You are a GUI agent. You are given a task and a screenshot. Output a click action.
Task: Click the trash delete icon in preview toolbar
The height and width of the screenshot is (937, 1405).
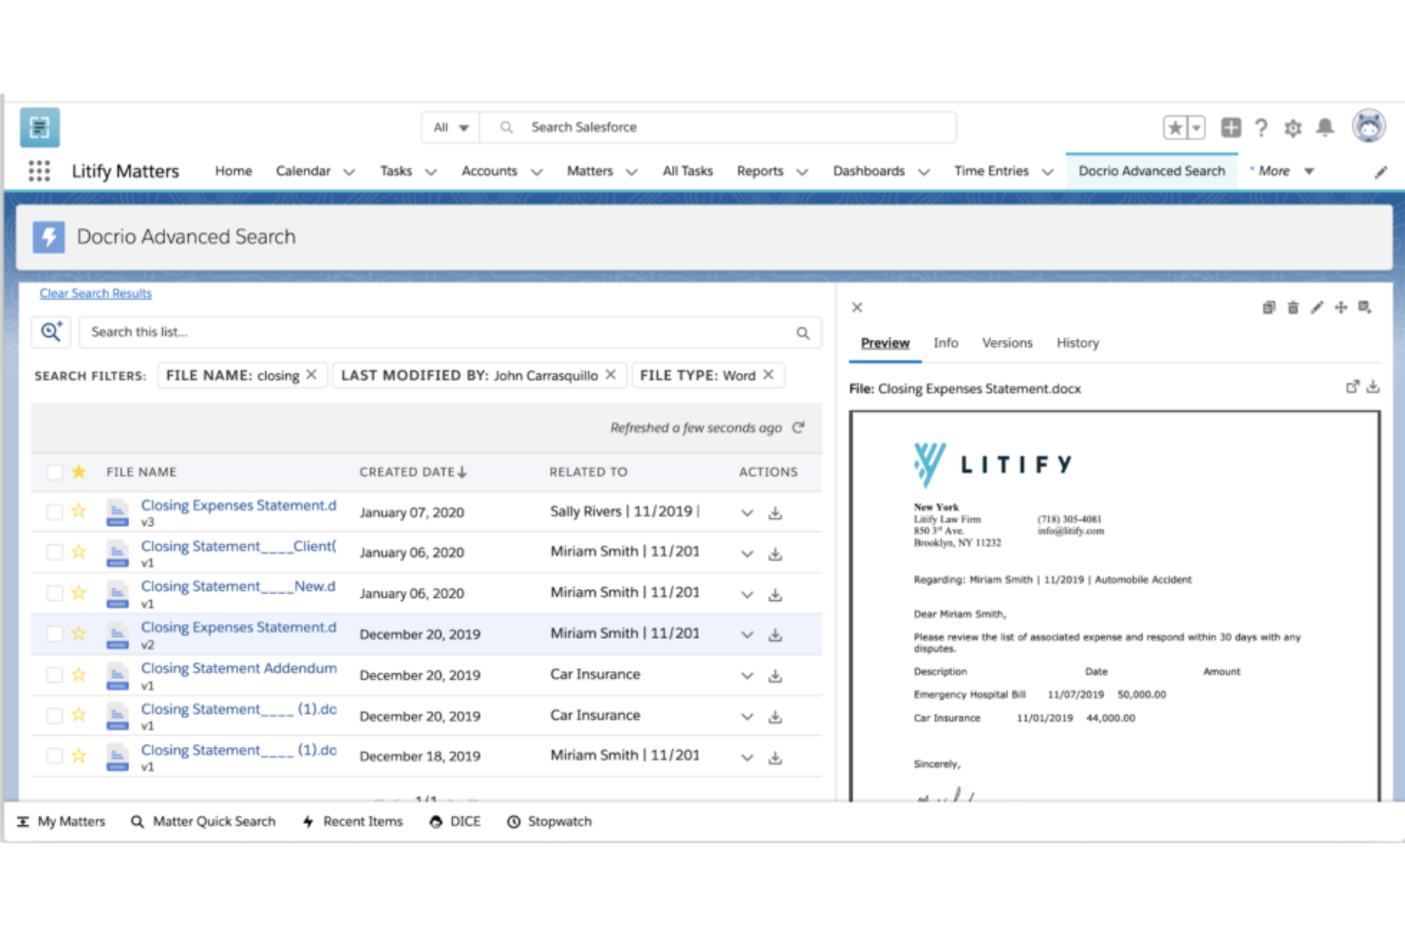pyautogui.click(x=1293, y=308)
